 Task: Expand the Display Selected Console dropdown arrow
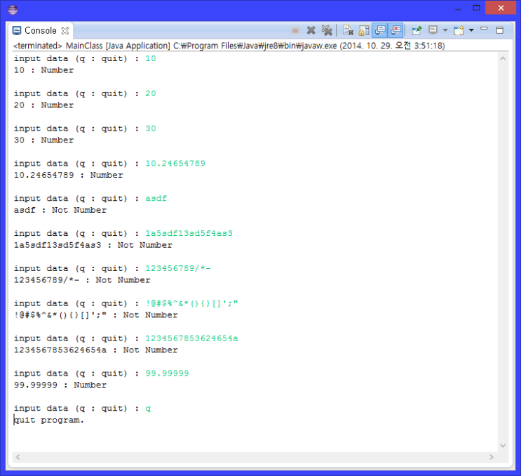point(445,30)
